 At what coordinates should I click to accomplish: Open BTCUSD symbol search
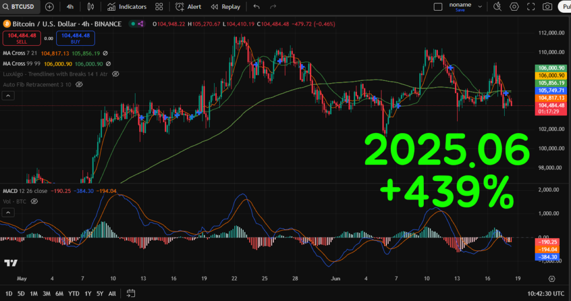(18, 7)
